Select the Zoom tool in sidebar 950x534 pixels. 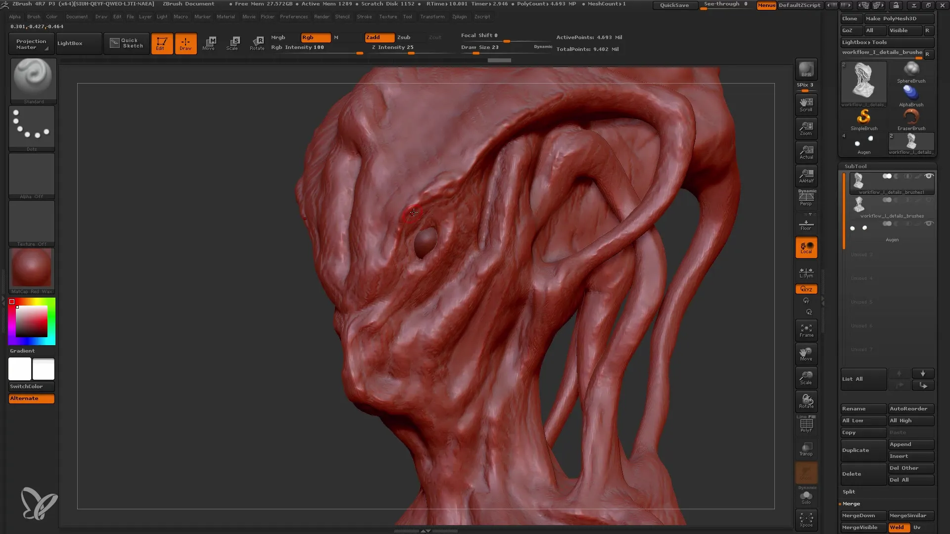[807, 128]
